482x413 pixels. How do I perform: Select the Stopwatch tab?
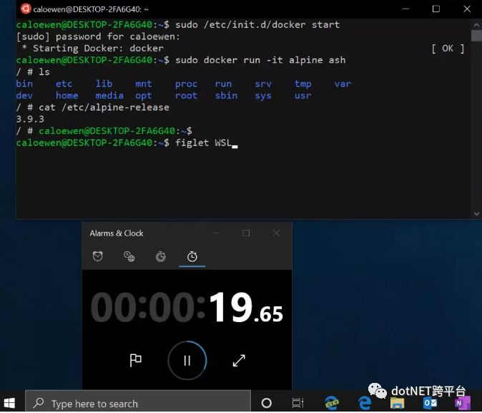(192, 256)
